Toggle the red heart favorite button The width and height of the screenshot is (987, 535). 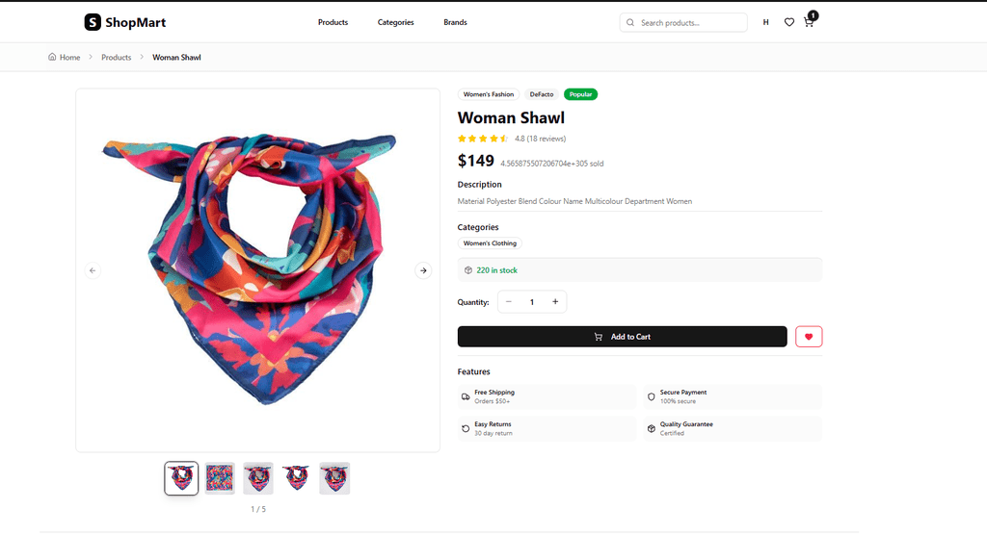[809, 337]
